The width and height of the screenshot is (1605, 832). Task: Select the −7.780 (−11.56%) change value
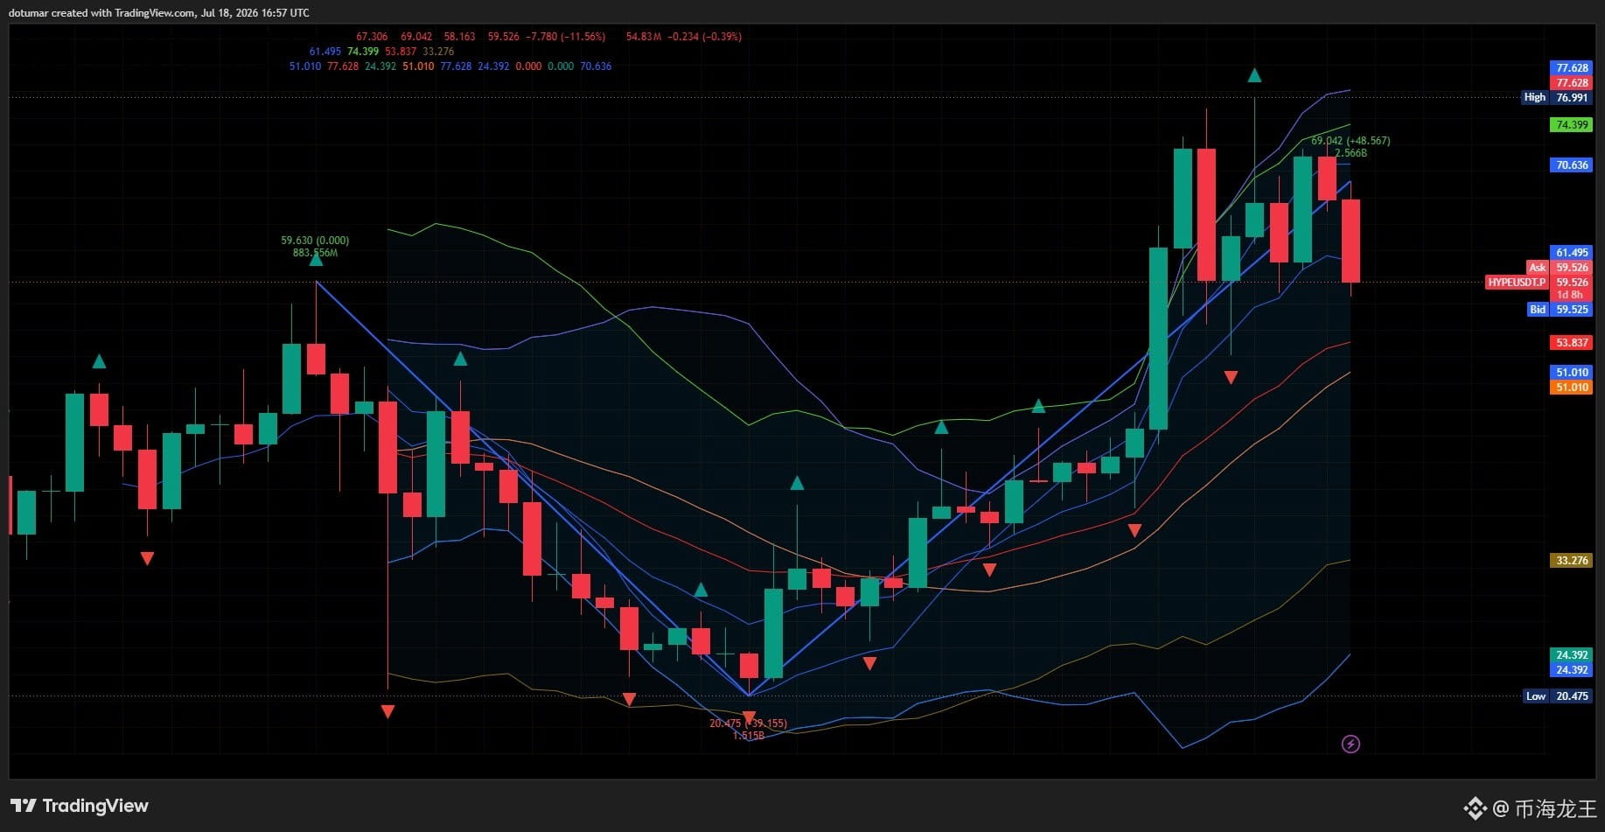pyautogui.click(x=566, y=37)
